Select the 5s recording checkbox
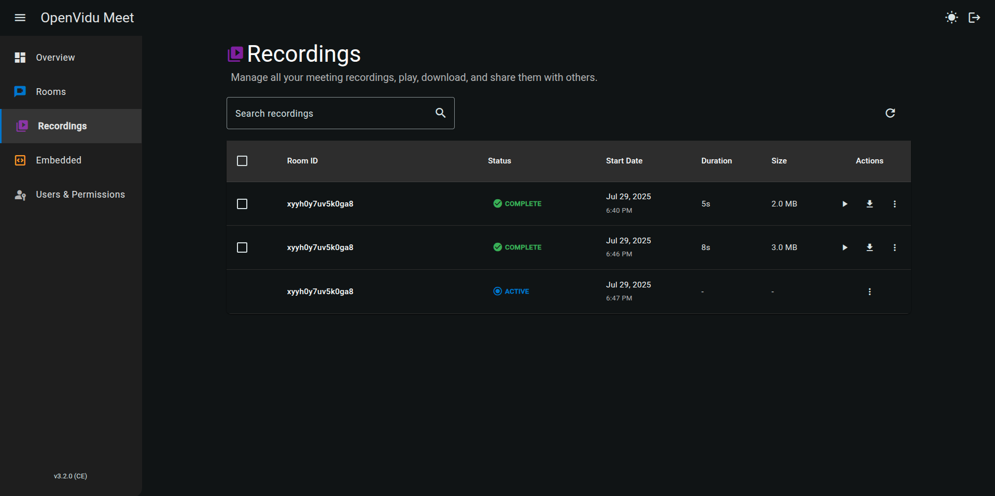The image size is (995, 496). click(242, 204)
